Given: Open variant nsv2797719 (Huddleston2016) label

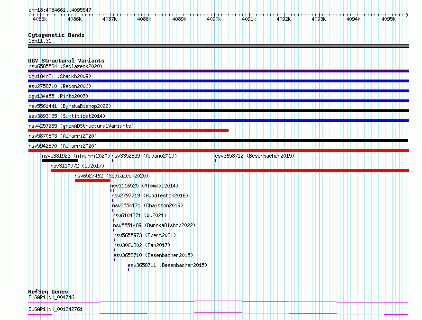Looking at the screenshot, I should (x=150, y=196).
